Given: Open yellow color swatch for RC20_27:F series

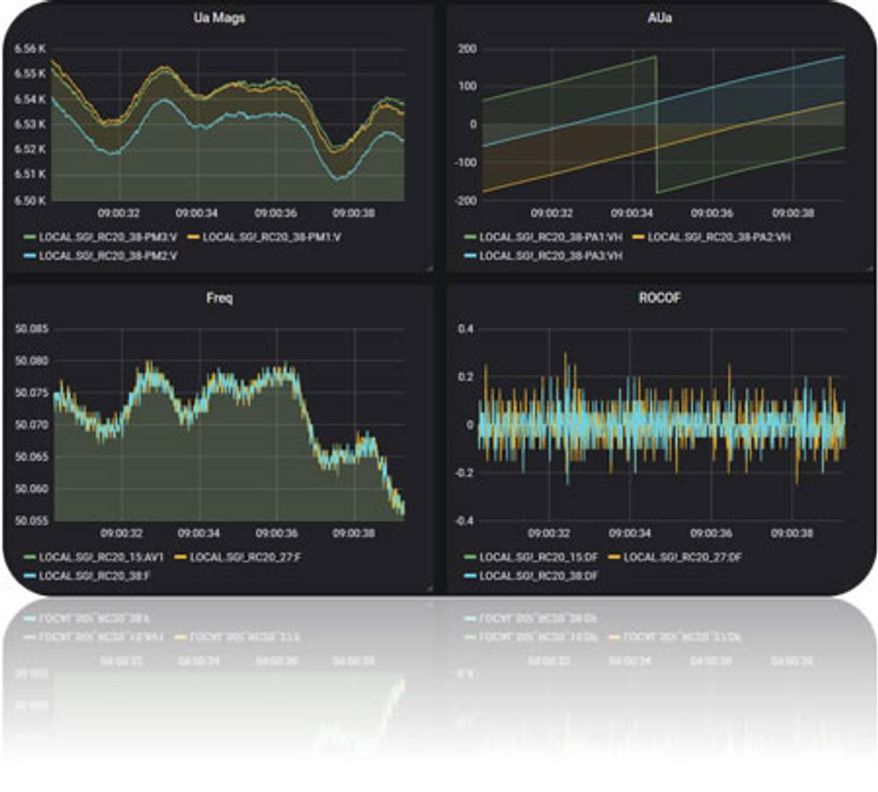Looking at the screenshot, I should 180,558.
